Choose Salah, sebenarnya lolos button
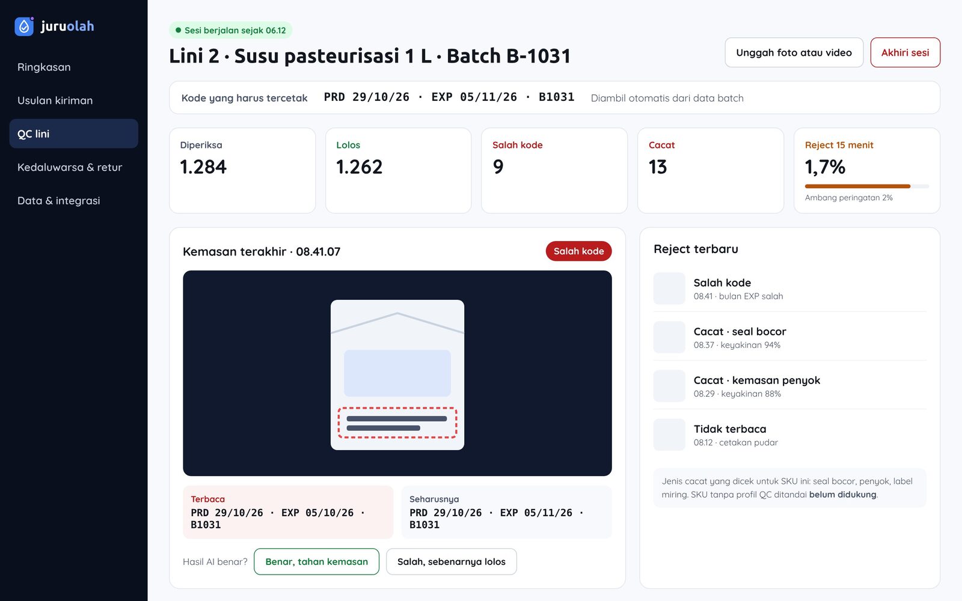The height and width of the screenshot is (601, 962). tap(451, 561)
